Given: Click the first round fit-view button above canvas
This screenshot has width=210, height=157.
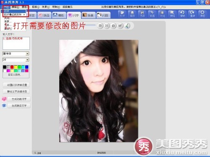Looking at the screenshot, I should click(100, 26).
